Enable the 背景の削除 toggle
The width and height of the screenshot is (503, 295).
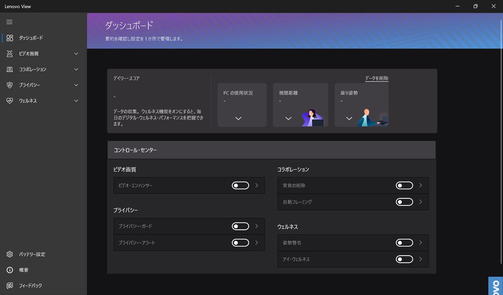404,185
